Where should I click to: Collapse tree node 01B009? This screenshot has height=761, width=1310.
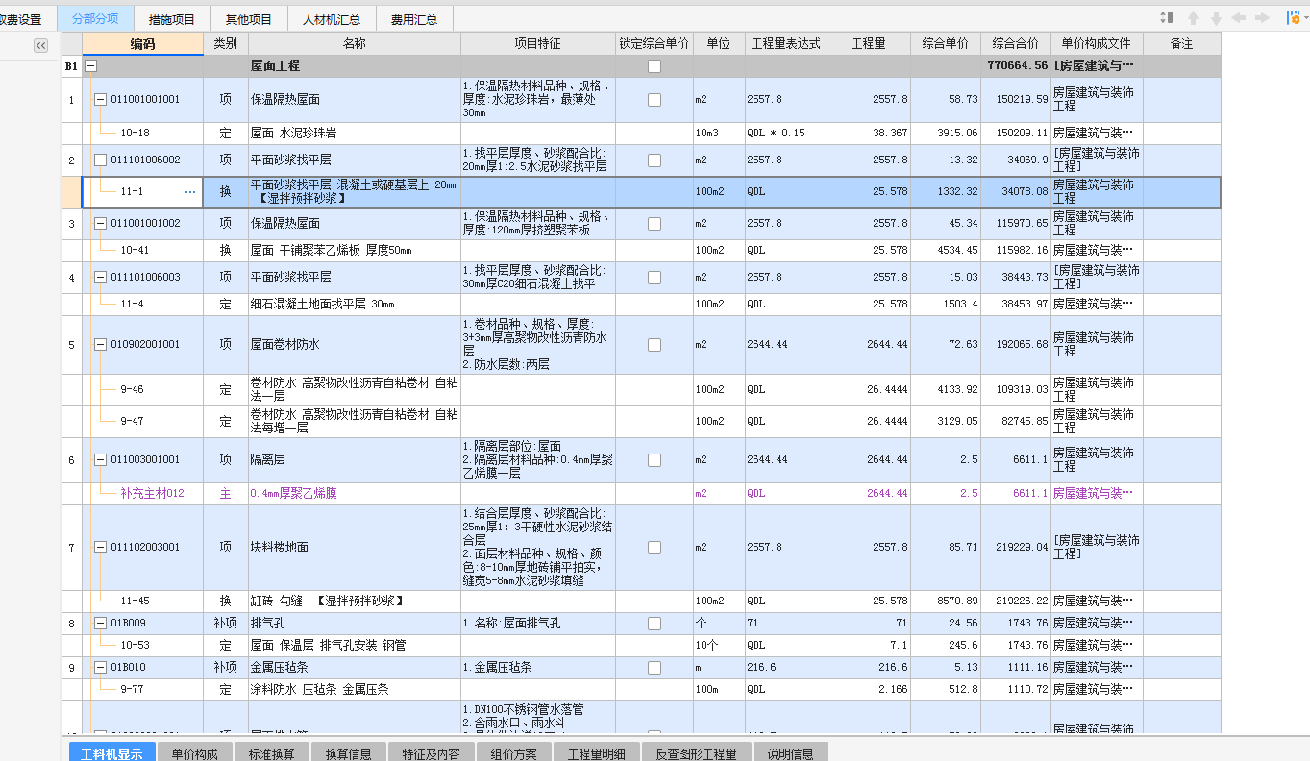point(100,624)
